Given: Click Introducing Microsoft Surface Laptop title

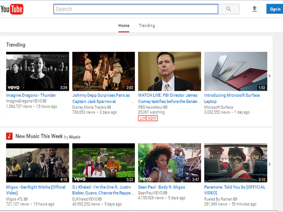Looking at the screenshot, I should (x=232, y=98).
